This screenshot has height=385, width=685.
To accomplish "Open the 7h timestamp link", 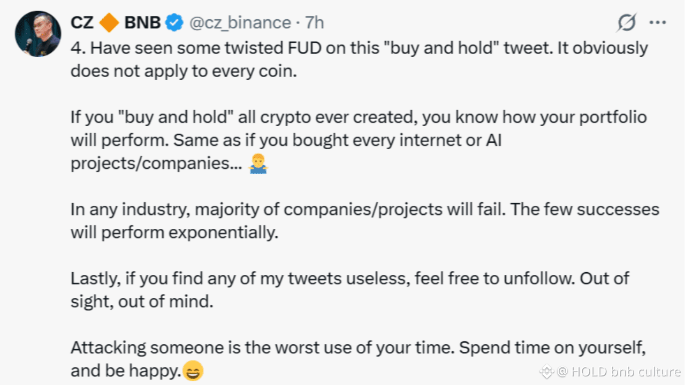I will coord(314,22).
